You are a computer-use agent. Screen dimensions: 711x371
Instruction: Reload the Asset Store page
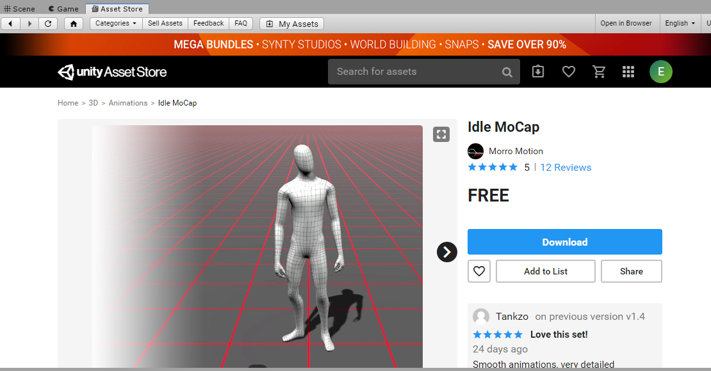click(48, 24)
